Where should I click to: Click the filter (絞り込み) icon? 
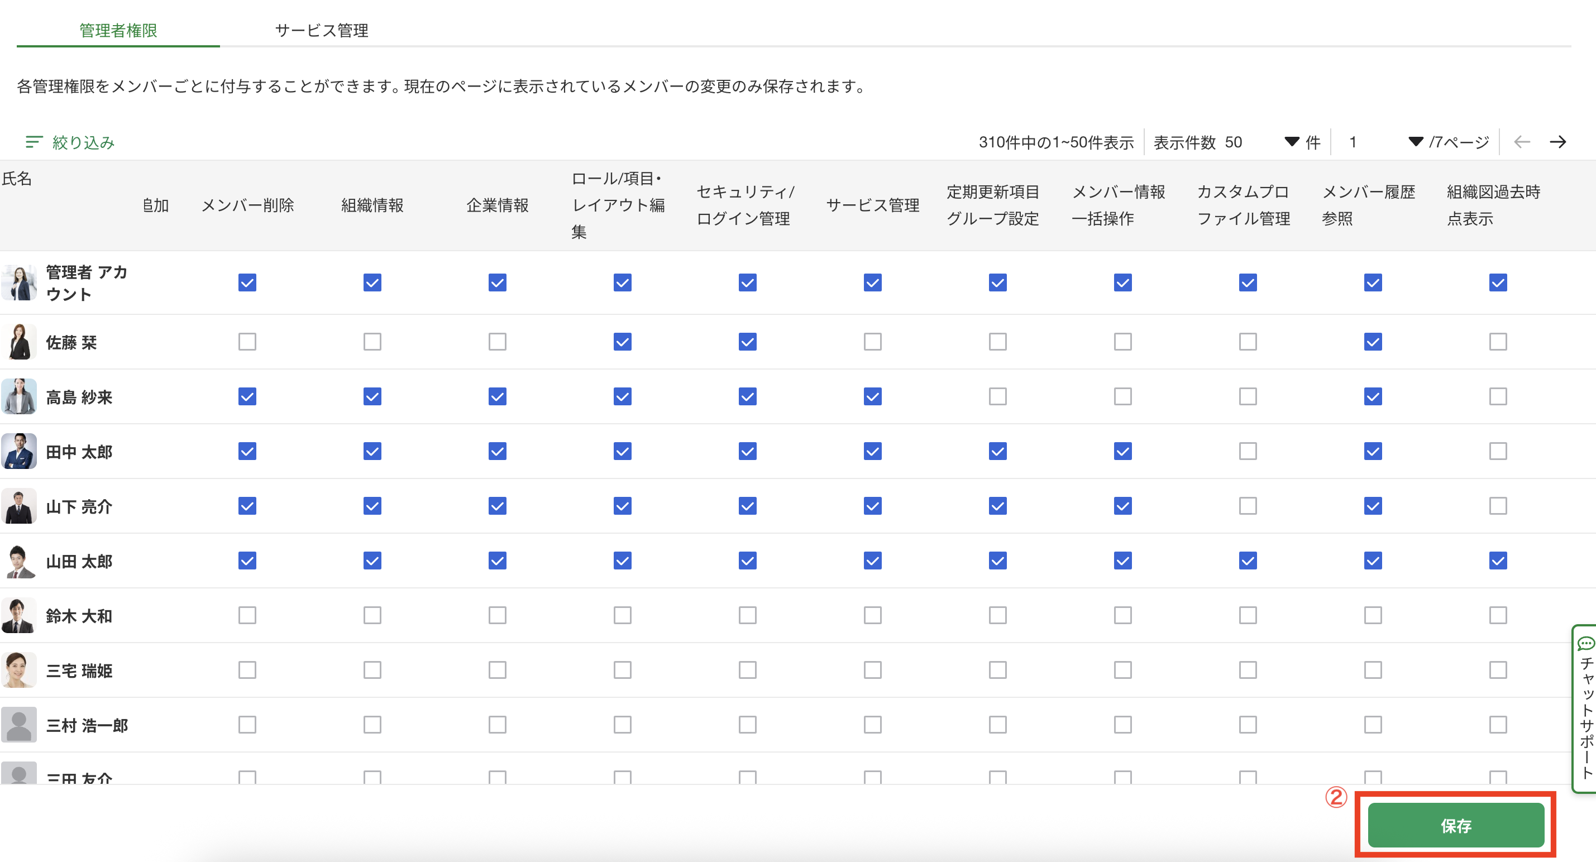point(34,142)
